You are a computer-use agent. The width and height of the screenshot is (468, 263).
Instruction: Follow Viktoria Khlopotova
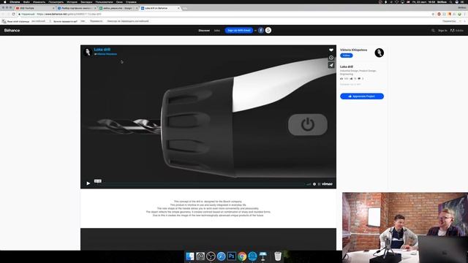tap(346, 56)
